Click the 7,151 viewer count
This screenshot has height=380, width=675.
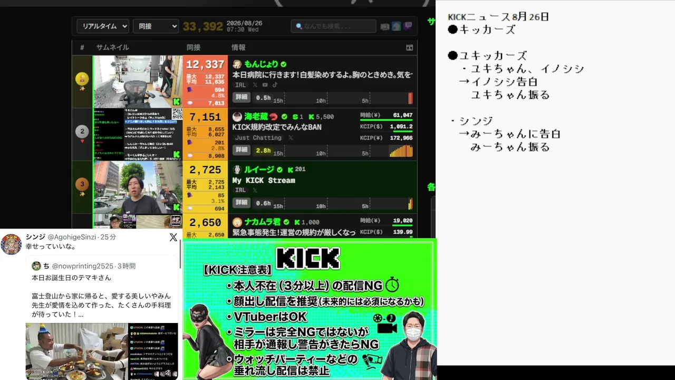205,117
